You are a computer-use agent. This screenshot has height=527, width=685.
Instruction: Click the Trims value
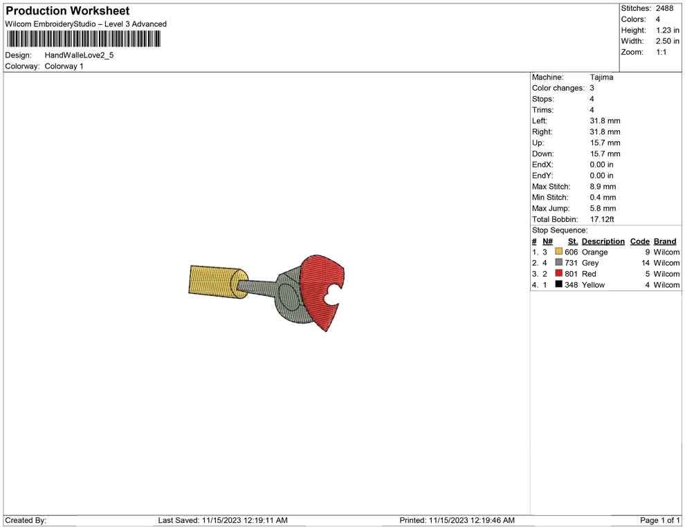pyautogui.click(x=592, y=110)
